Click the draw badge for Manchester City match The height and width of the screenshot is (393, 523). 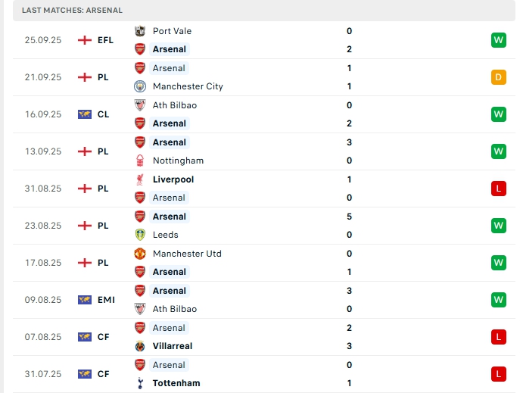(498, 77)
